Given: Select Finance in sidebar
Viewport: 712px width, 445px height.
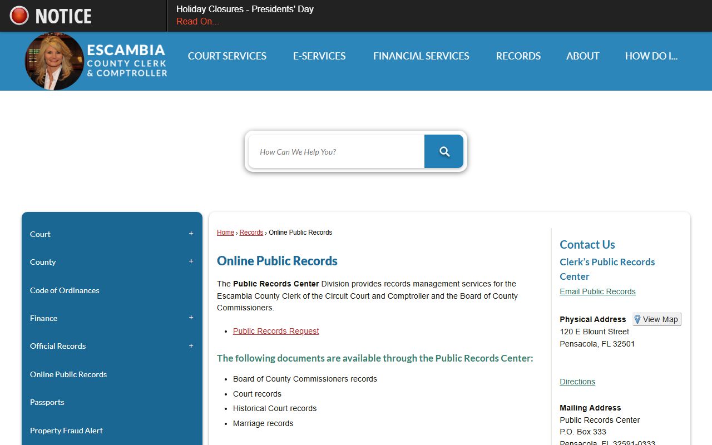Looking at the screenshot, I should pos(43,318).
